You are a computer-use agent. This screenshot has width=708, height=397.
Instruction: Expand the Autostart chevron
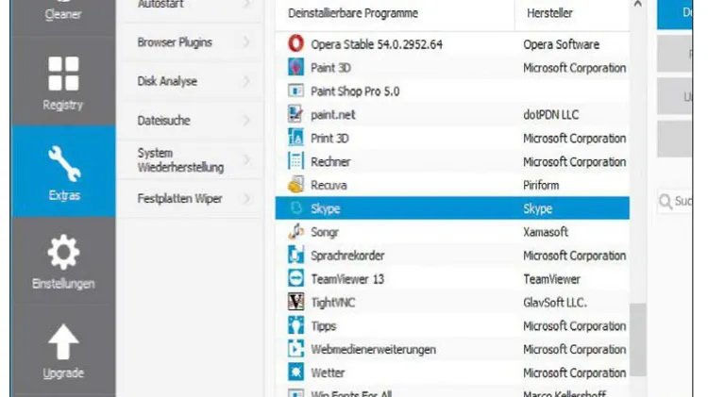(x=246, y=5)
